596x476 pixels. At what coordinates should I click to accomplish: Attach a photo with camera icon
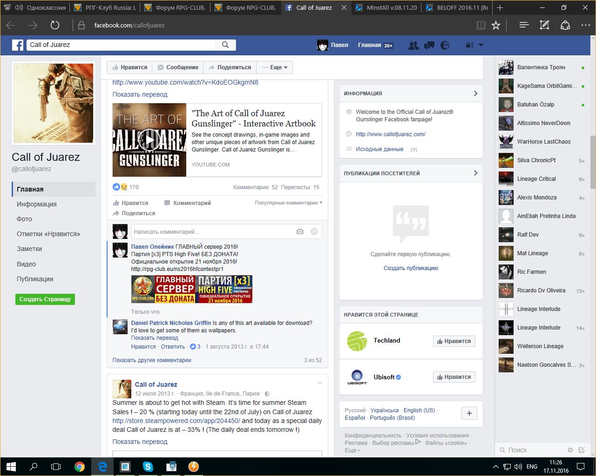(x=300, y=231)
